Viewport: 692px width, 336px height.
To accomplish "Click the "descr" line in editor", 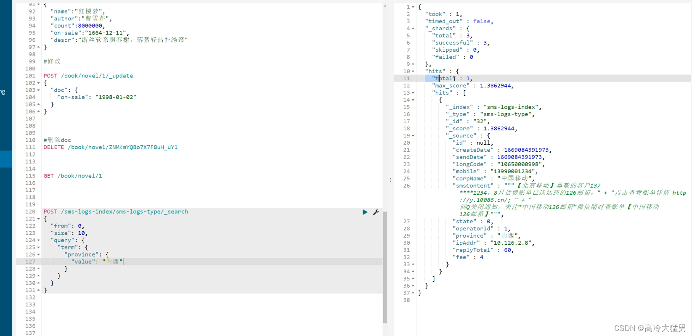I will coord(119,40).
